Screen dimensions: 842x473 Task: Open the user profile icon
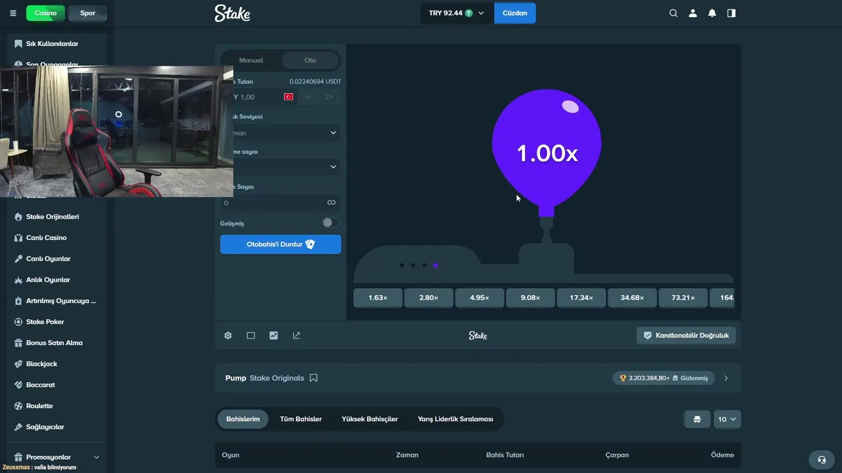693,13
